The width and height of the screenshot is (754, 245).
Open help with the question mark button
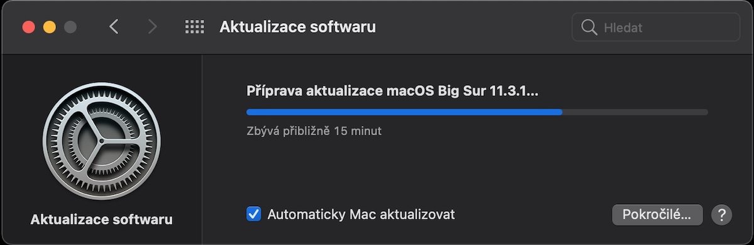pyautogui.click(x=722, y=214)
